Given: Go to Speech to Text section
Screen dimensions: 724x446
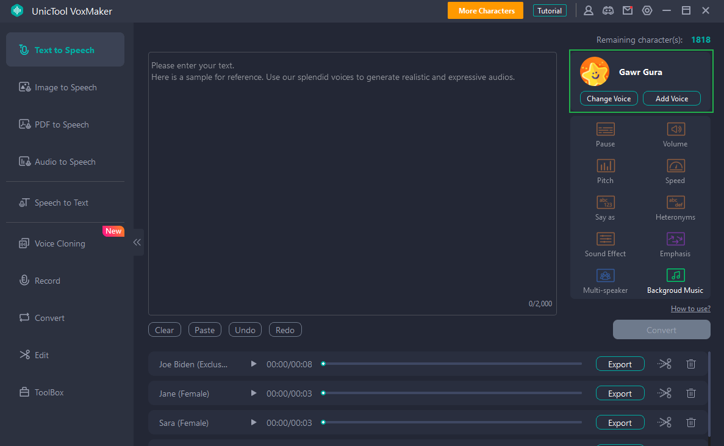Looking at the screenshot, I should click(61, 203).
